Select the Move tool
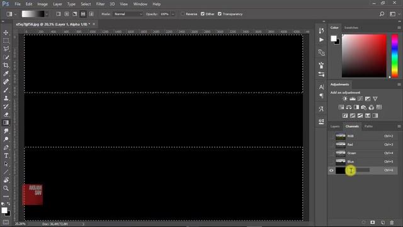 click(x=6, y=33)
